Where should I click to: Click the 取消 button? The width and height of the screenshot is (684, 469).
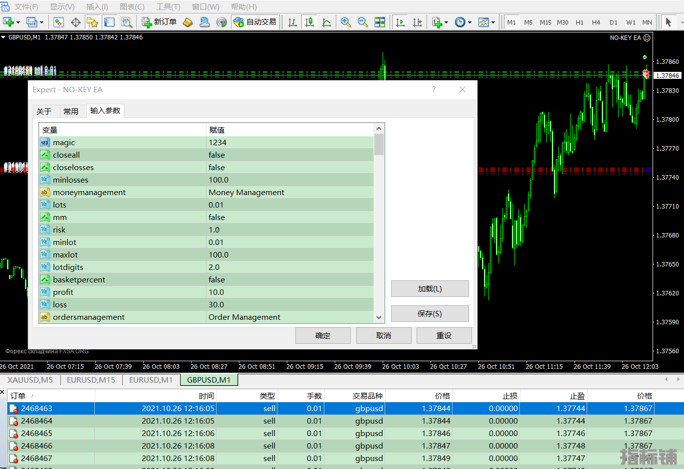click(384, 335)
